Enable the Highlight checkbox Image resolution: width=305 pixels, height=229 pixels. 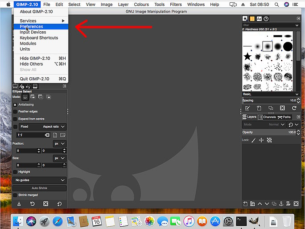pyautogui.click(x=15, y=172)
